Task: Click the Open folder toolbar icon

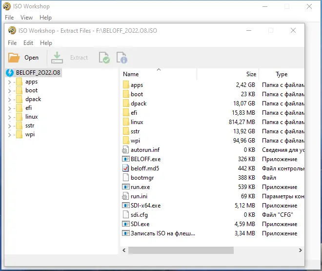Action: point(14,58)
